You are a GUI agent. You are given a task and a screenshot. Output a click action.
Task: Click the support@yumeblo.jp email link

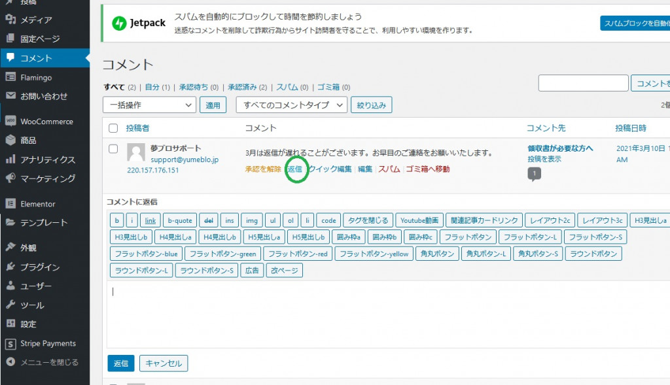tap(185, 159)
